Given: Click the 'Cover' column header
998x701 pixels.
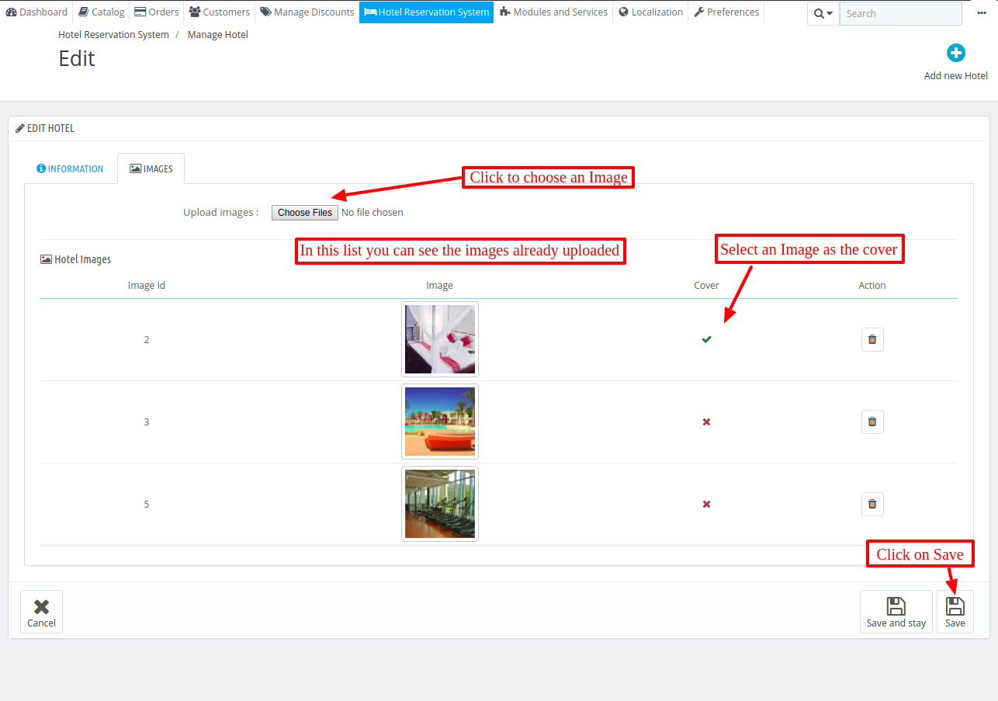Looking at the screenshot, I should click(x=706, y=285).
